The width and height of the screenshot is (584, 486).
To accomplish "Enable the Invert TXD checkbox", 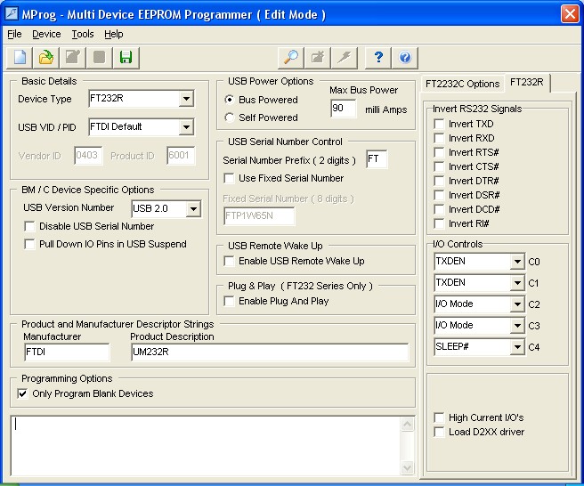I will pyautogui.click(x=439, y=125).
